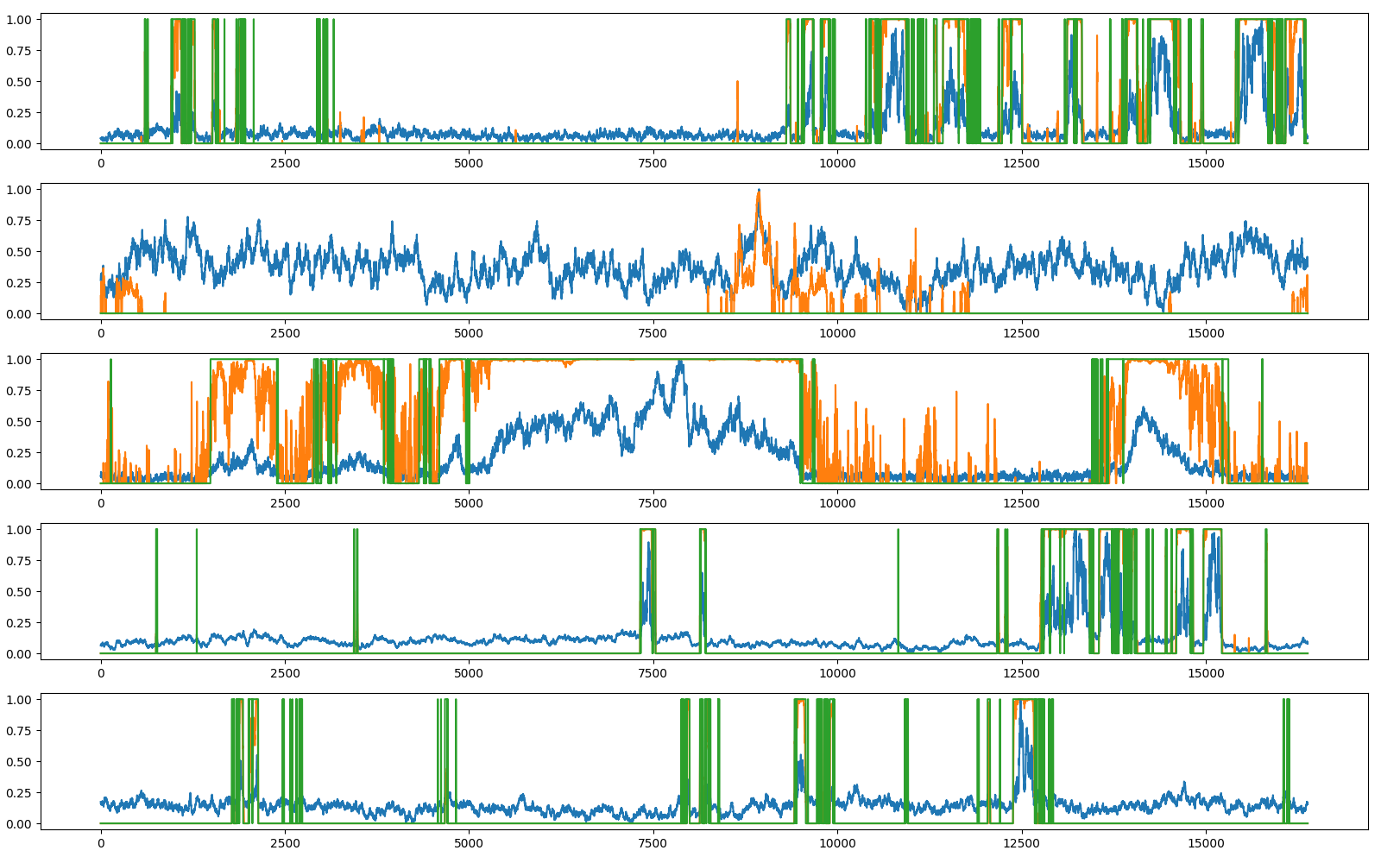This screenshot has height=863, width=1381.
Task: Click the 5000 x-axis label of the bottom subplot
Action: [x=469, y=843]
